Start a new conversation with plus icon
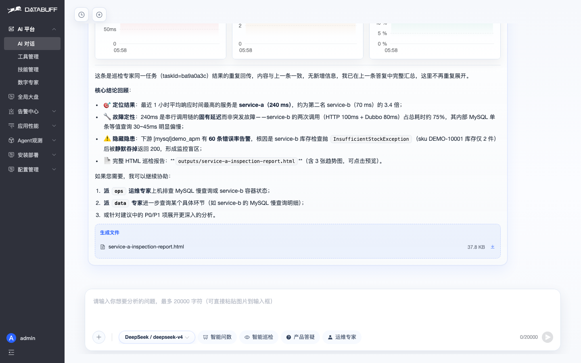581x363 pixels. coord(99,15)
